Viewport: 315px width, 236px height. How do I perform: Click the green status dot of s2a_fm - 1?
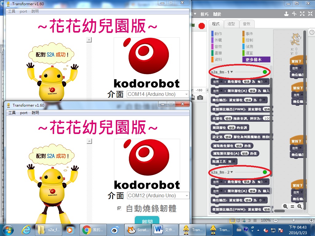(x=265, y=72)
